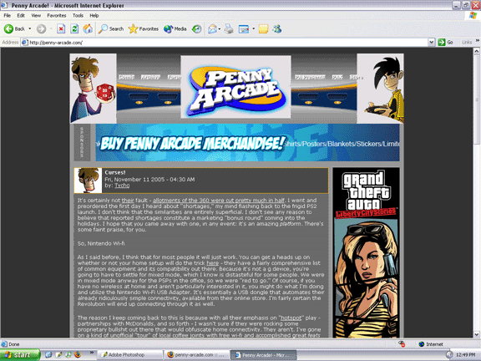Click the vertical scrollbar down arrow
Viewport: 481px width, 361px height.
click(x=476, y=334)
